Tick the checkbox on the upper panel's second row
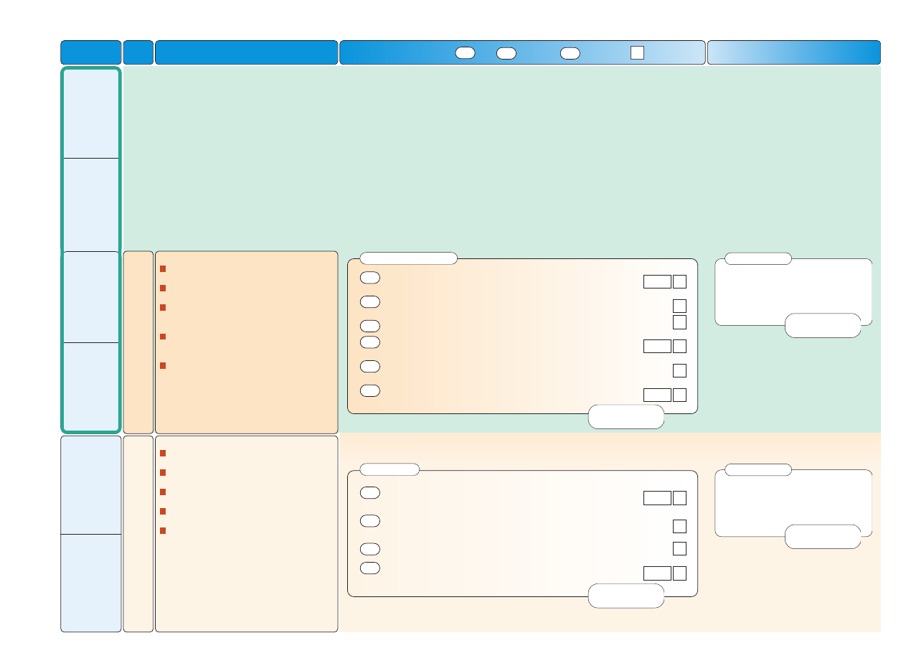Image resolution: width=906 pixels, height=671 pixels. coord(679,306)
